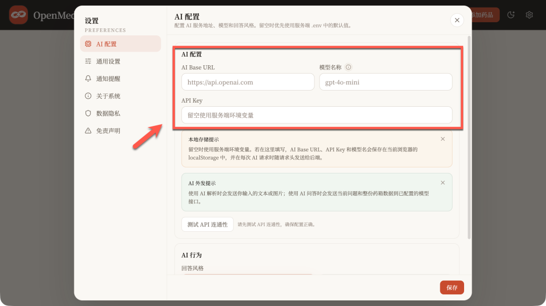Select 关于系统 in preferences sidebar
546x306 pixels.
pos(120,96)
